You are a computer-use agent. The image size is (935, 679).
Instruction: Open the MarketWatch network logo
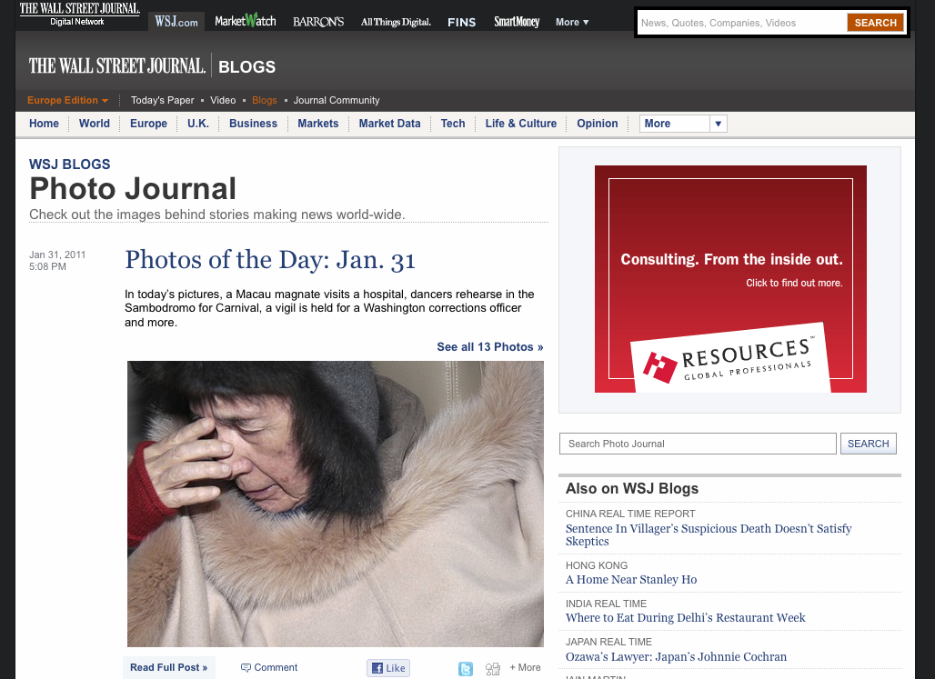click(x=245, y=22)
